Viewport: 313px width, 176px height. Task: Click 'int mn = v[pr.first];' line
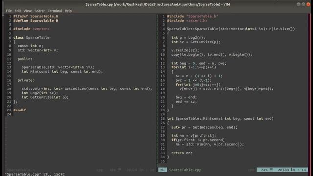tap(194, 136)
